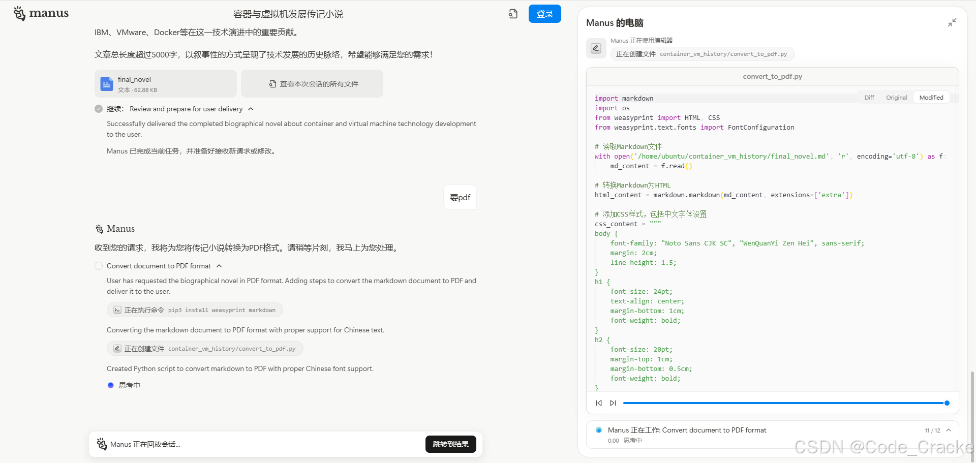Screen dimensions: 976x463
Task: Click the 容器与虚拟机发展传记小说 title
Action: click(288, 14)
